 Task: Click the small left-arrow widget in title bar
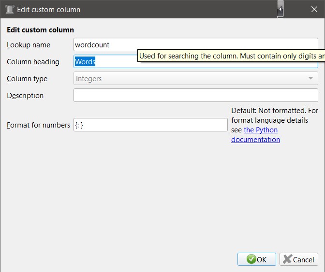point(280,9)
